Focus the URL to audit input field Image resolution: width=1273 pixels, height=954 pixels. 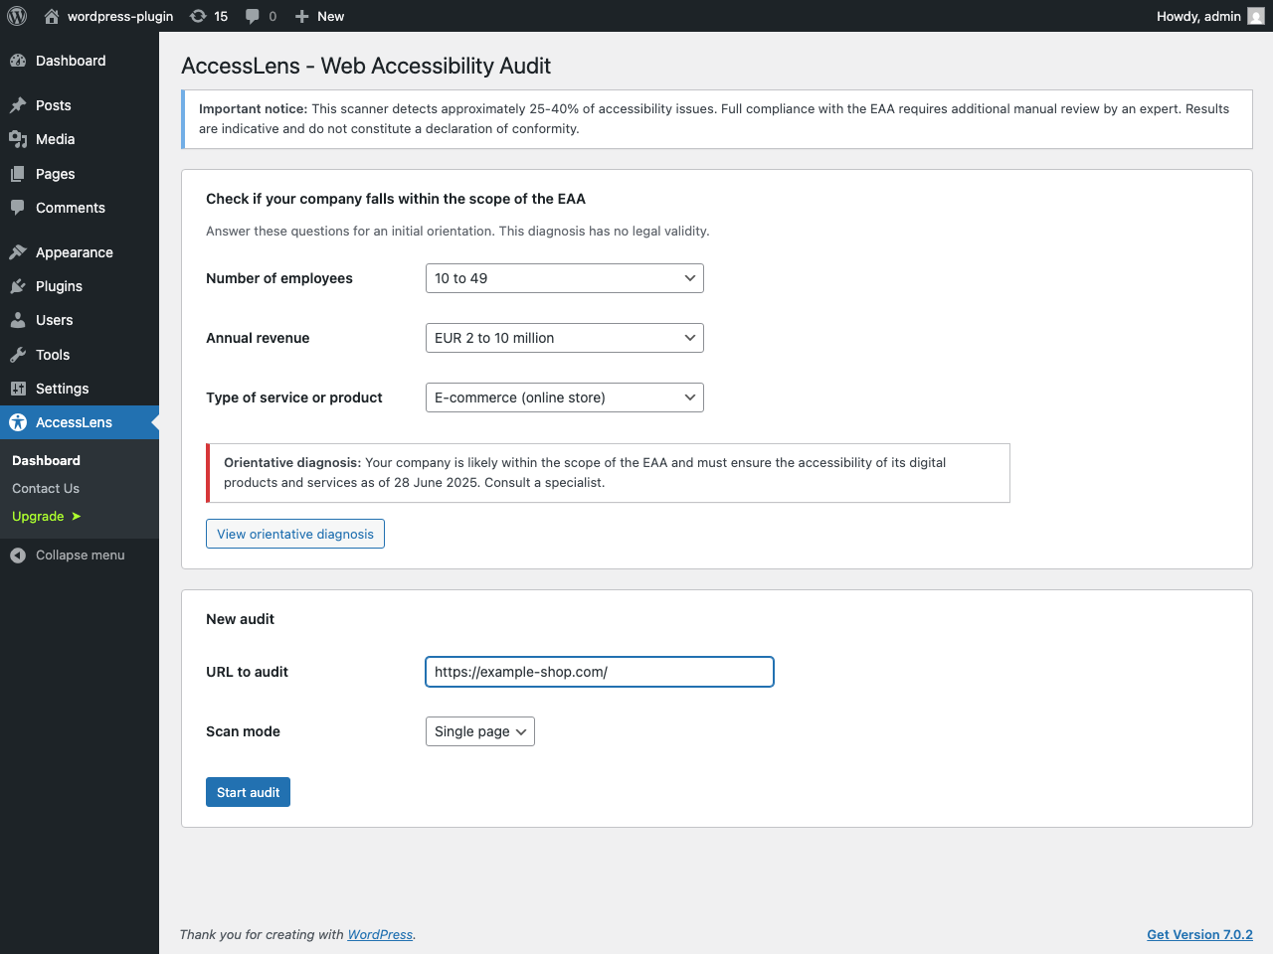[x=600, y=672]
